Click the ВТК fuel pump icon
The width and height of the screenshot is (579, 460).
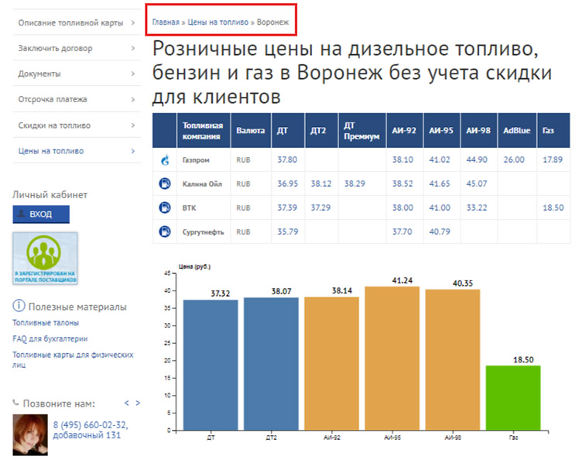pos(165,208)
